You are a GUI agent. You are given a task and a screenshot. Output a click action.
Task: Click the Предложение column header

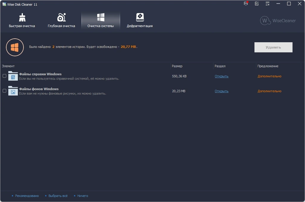point(278,66)
